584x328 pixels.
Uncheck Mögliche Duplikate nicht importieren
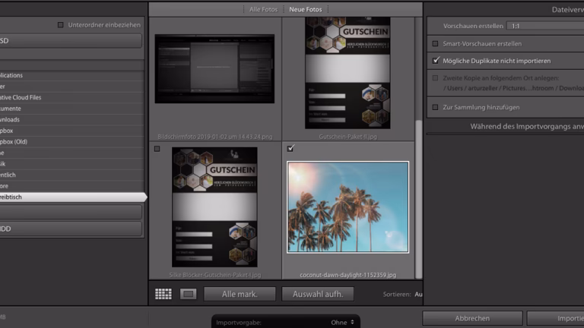(436, 60)
